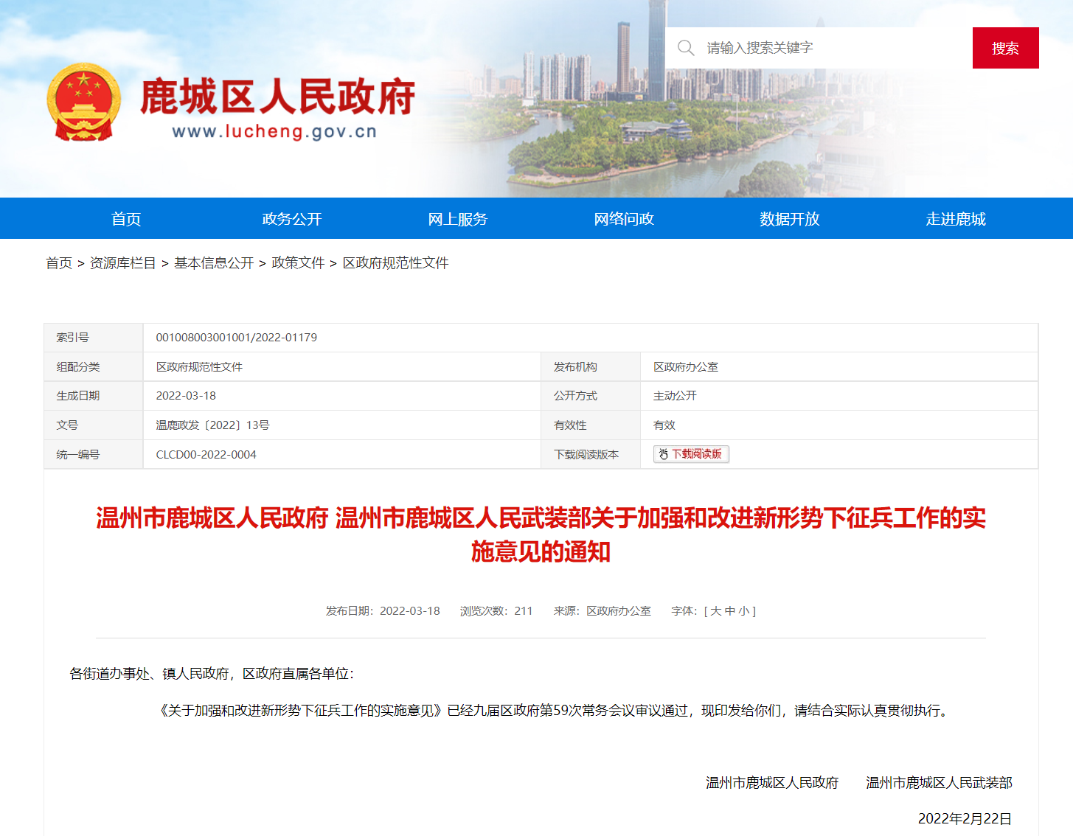Click the 鹿城区人民政府 site title
The height and width of the screenshot is (836, 1073).
tap(277, 97)
